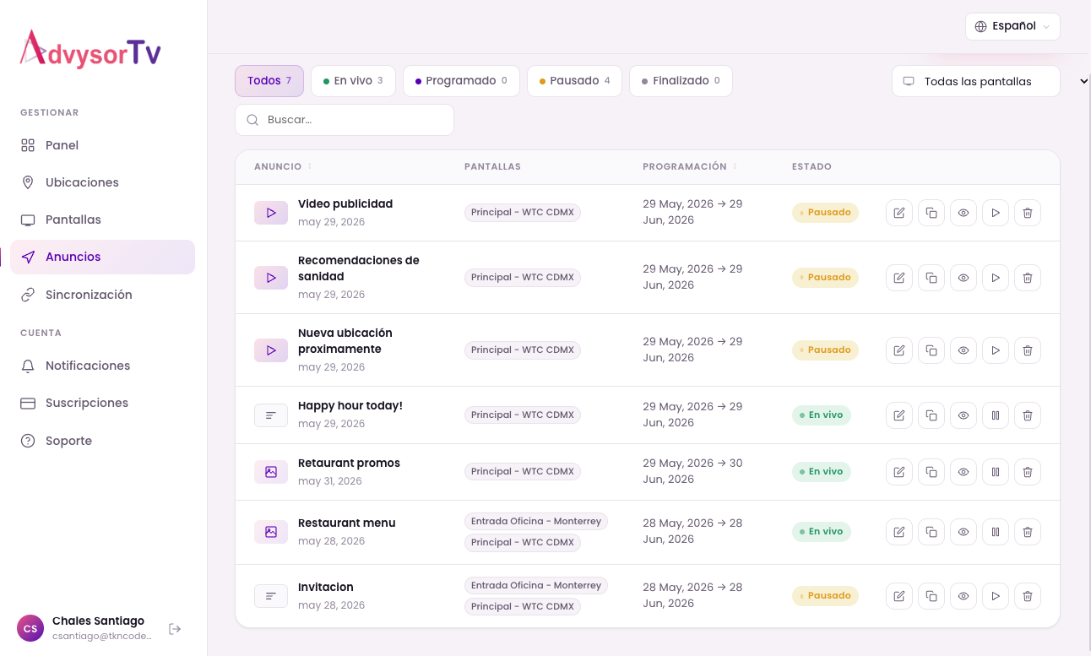The image size is (1091, 656).
Task: Open Ubicaciones in sidebar
Action: click(103, 182)
